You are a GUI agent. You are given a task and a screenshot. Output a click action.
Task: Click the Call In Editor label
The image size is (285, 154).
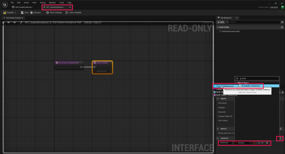point(223,121)
